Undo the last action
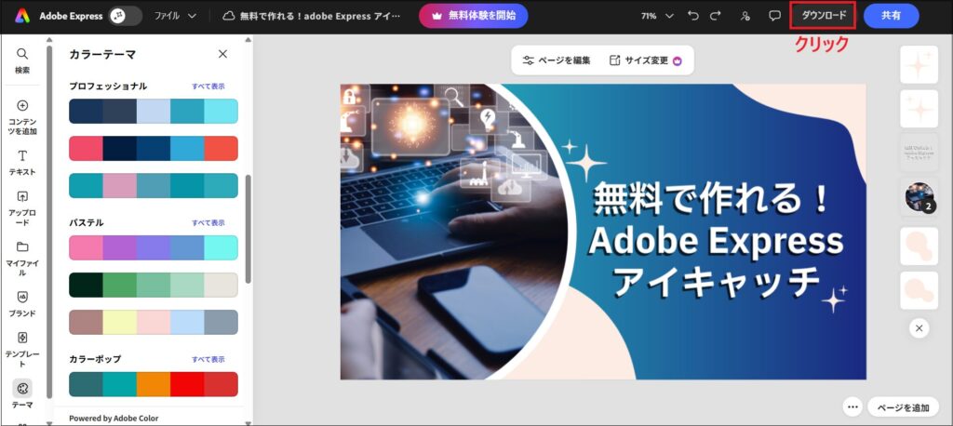 [x=693, y=16]
